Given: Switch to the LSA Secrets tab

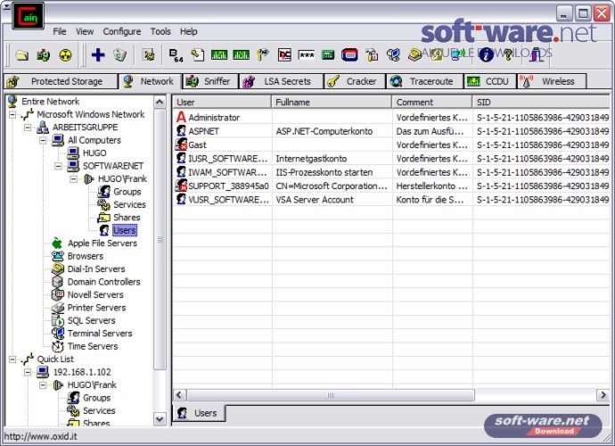Looking at the screenshot, I should [x=281, y=81].
